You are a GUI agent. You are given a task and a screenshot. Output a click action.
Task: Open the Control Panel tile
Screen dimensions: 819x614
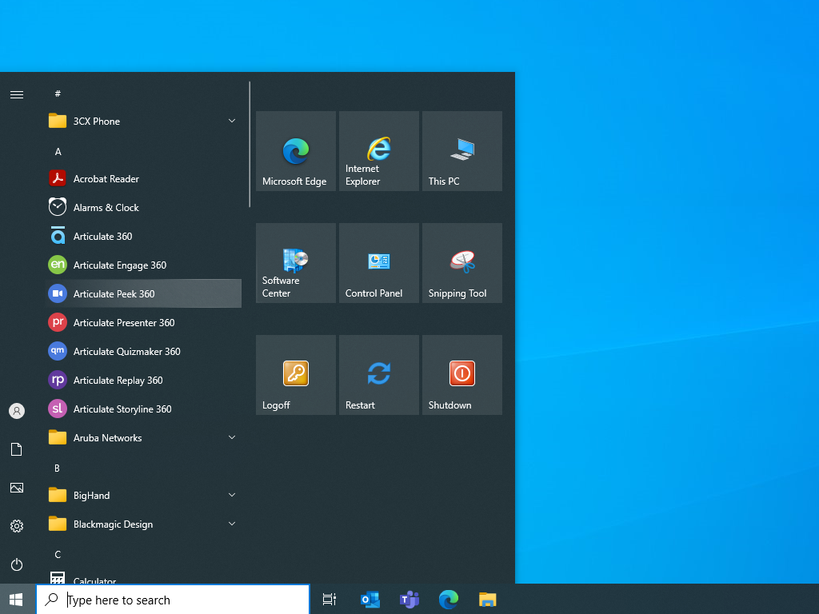click(378, 263)
